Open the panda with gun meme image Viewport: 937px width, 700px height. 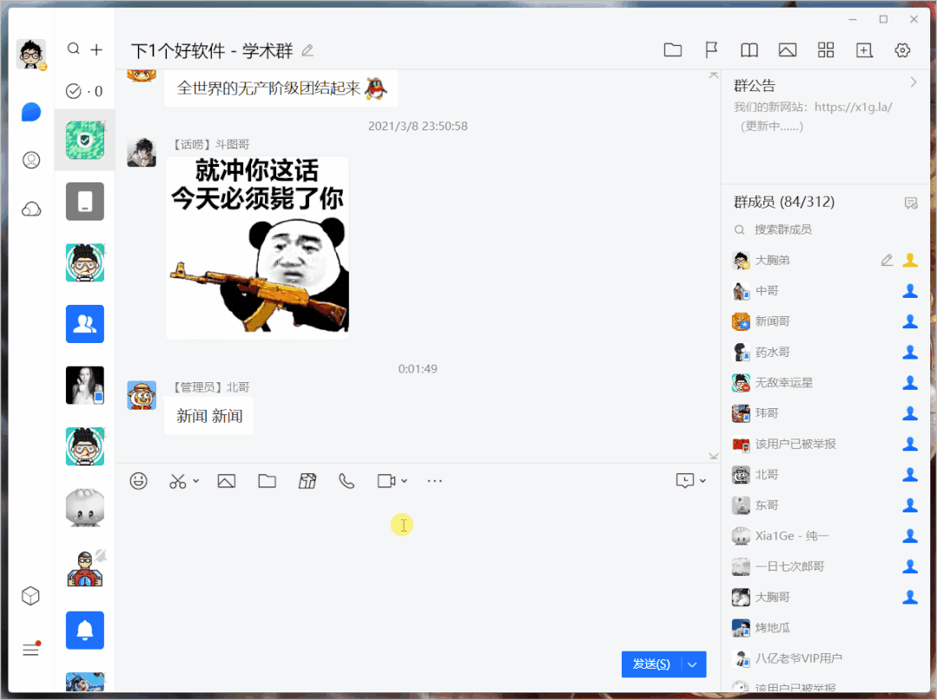[x=257, y=248]
